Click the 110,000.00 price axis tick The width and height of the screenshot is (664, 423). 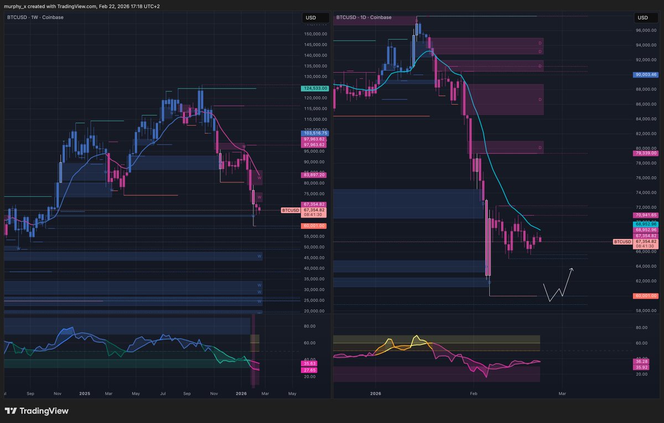tap(316, 119)
